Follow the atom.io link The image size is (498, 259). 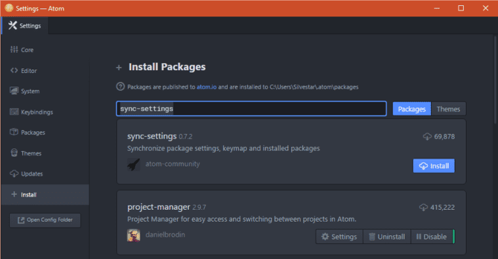coord(207,87)
